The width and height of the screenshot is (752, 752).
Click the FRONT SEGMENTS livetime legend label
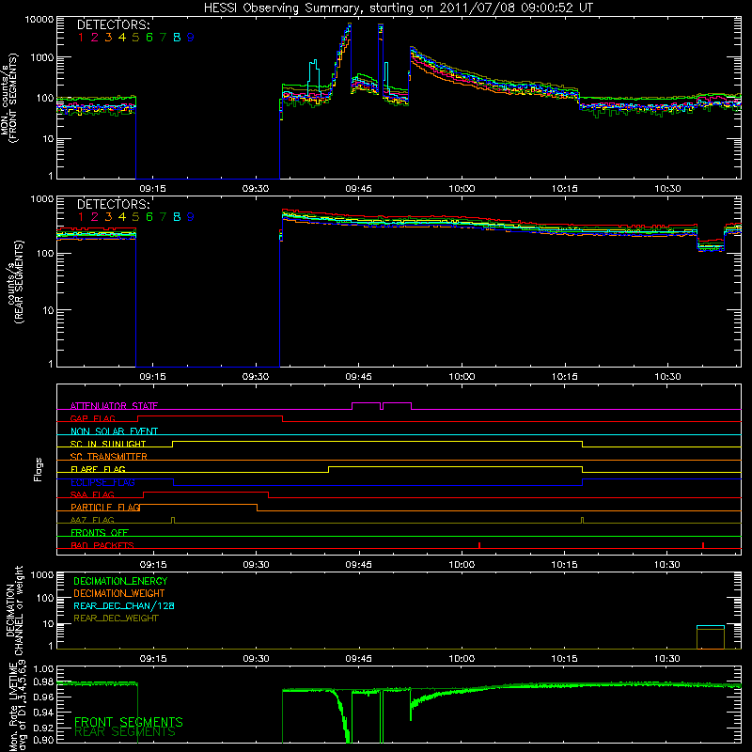point(129,722)
